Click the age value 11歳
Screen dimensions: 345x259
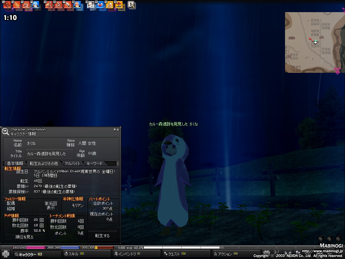92,153
